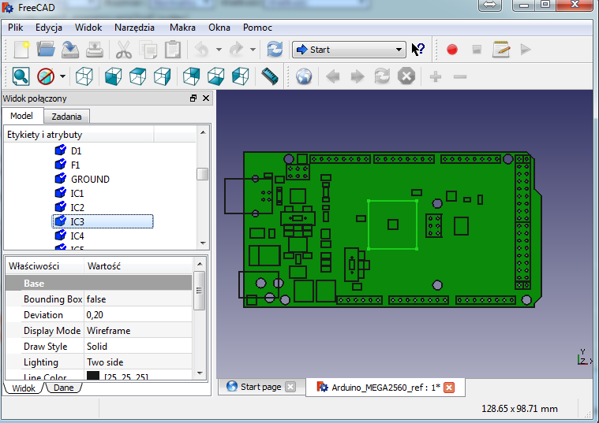Screen dimensions: 599x423
Task: Switch to the Zadania tab
Action: coord(66,117)
